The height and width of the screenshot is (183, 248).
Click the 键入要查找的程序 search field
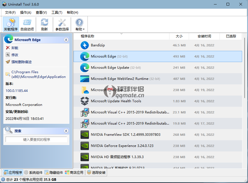pos(36,139)
